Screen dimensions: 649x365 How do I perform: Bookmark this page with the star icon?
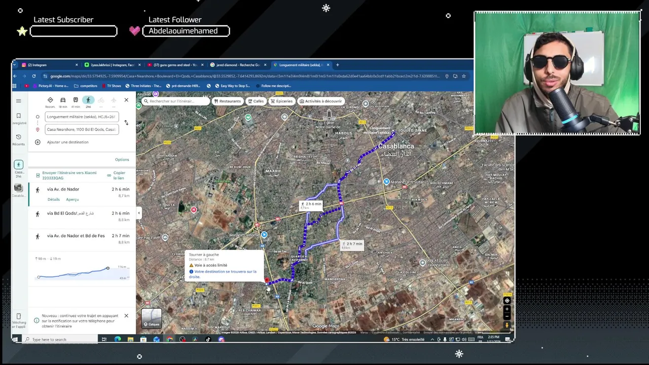pos(463,76)
